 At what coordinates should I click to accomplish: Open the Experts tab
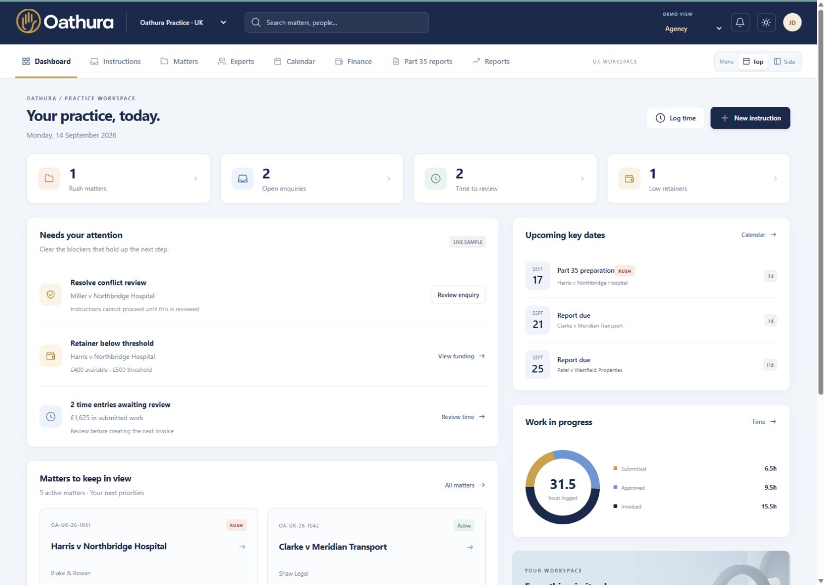[x=236, y=61]
